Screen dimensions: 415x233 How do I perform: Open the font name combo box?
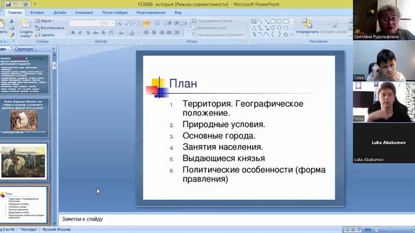click(85, 23)
